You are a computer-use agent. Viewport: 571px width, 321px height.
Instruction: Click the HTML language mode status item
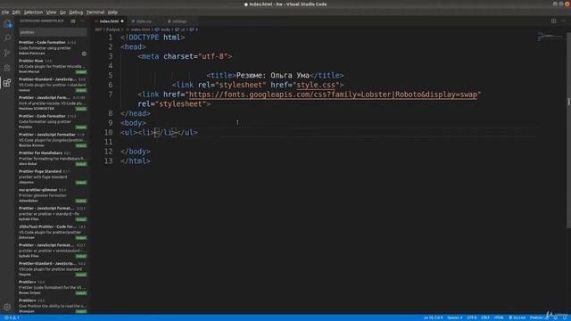pos(499,317)
